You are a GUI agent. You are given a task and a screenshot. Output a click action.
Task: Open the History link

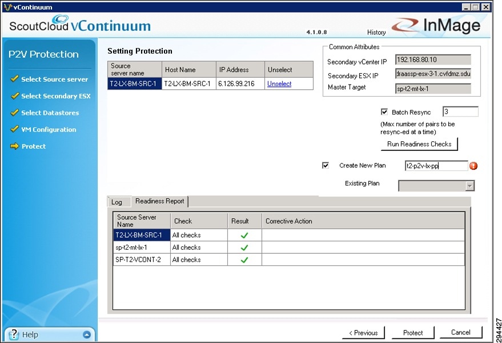[376, 33]
